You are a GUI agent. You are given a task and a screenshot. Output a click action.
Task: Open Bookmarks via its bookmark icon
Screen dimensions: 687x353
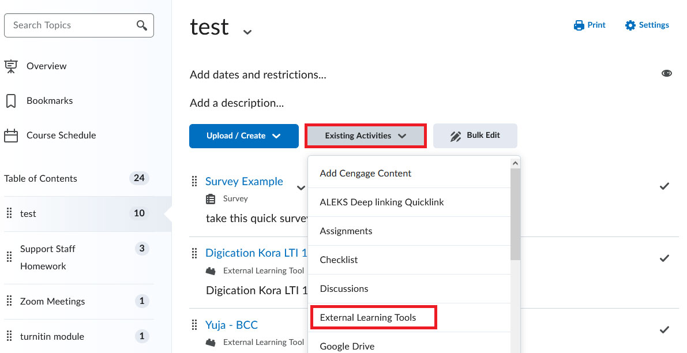tap(10, 100)
